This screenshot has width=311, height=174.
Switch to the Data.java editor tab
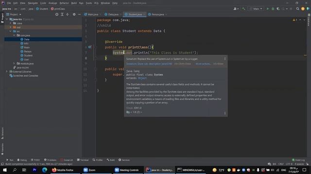click(112, 14)
